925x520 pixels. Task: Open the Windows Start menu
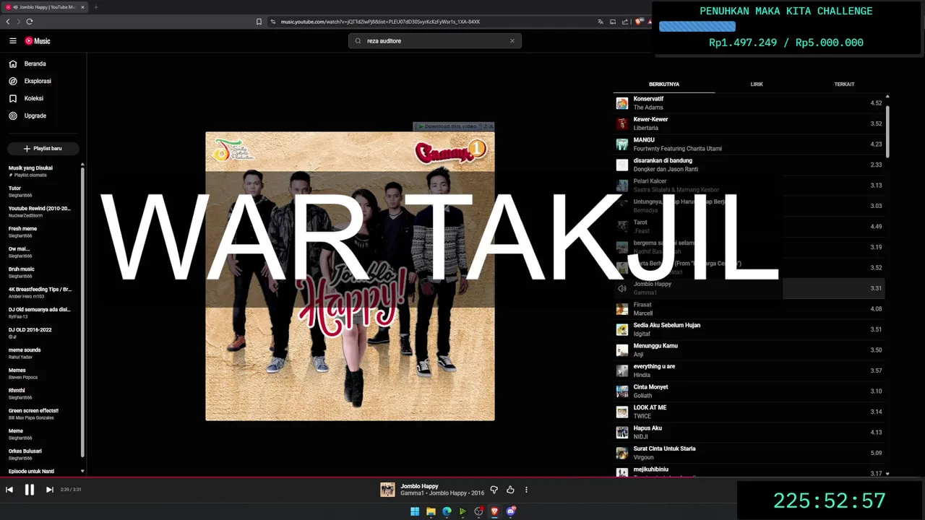(415, 511)
